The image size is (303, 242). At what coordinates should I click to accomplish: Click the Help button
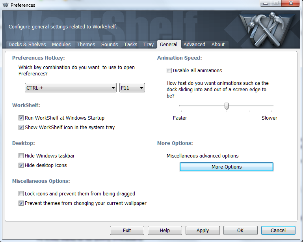165,231
